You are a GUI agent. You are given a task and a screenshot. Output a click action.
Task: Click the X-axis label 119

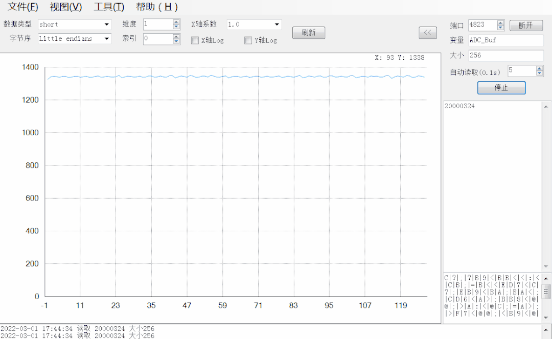pyautogui.click(x=401, y=305)
